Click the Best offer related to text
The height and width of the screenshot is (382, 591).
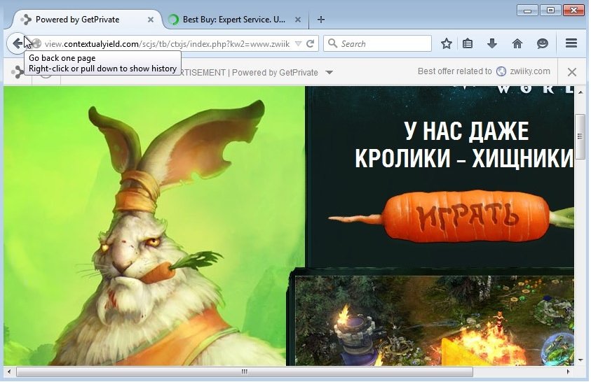pos(454,71)
